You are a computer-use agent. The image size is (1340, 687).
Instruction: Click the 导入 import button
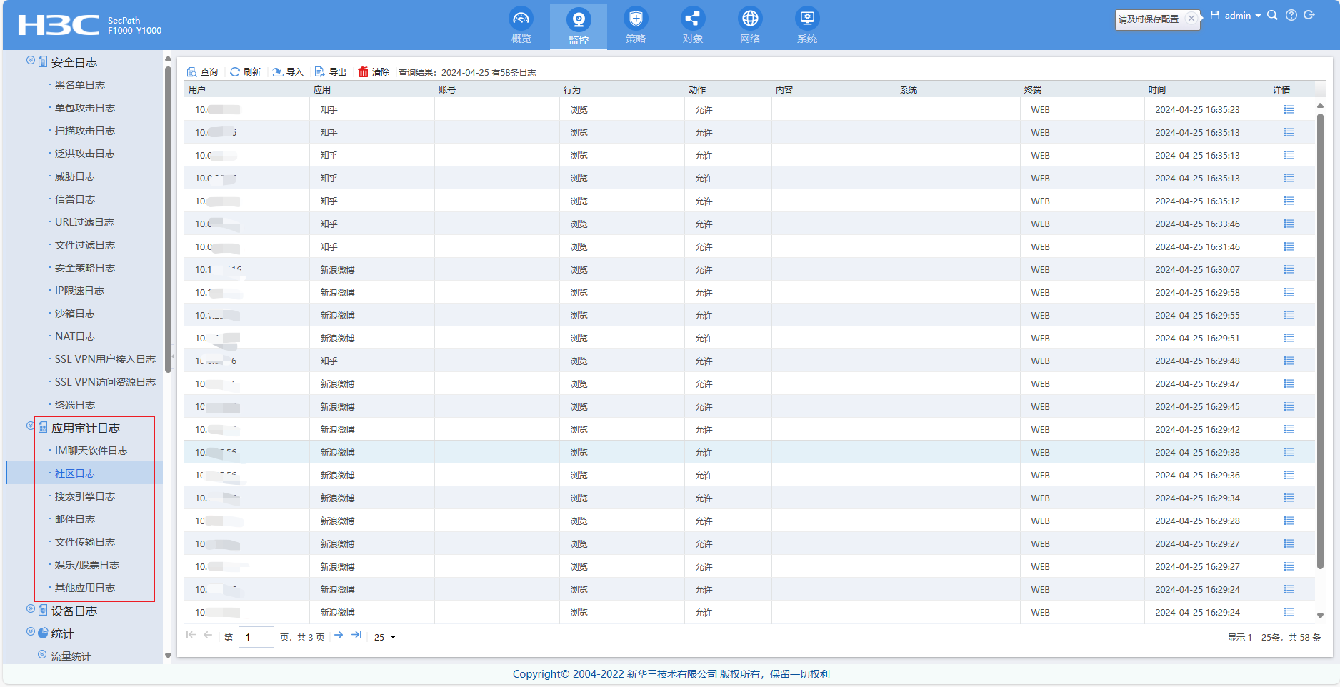click(288, 72)
